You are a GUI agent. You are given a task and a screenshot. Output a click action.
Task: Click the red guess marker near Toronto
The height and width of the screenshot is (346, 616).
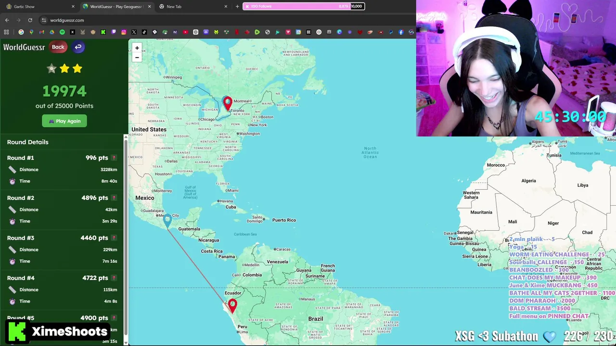tap(227, 103)
